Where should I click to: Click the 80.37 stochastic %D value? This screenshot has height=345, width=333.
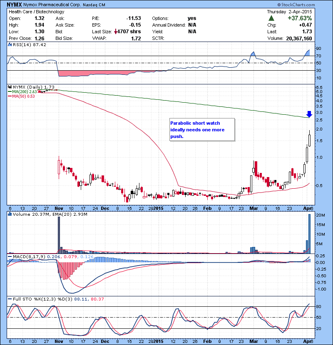click(x=97, y=299)
